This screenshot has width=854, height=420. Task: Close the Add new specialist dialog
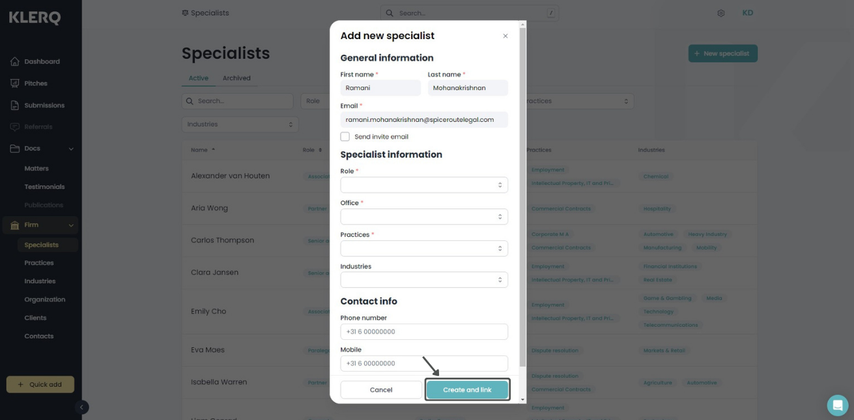tap(505, 36)
